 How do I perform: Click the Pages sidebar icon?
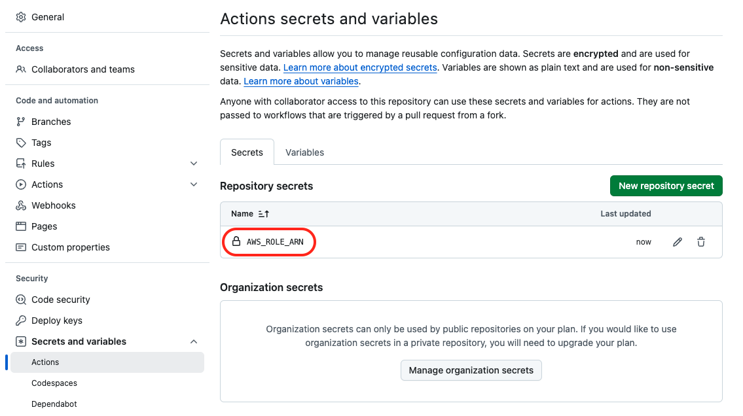(x=20, y=226)
